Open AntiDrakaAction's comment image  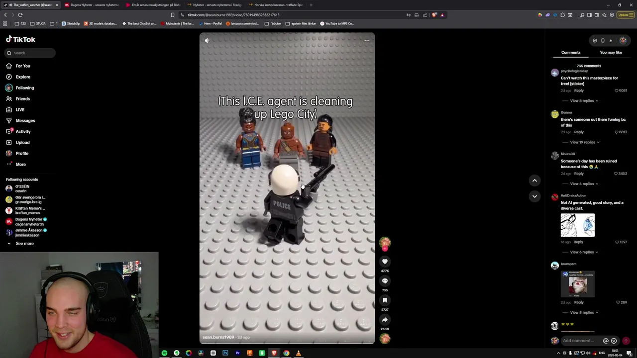tap(577, 225)
